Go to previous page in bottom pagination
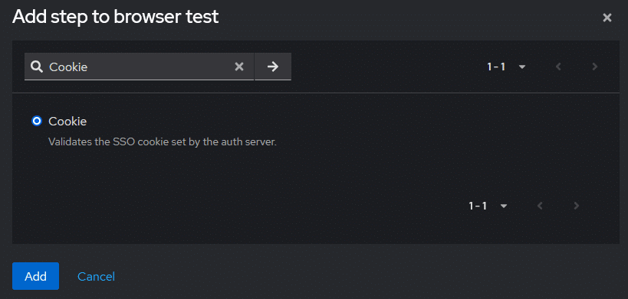This screenshot has width=628, height=299. pos(540,206)
